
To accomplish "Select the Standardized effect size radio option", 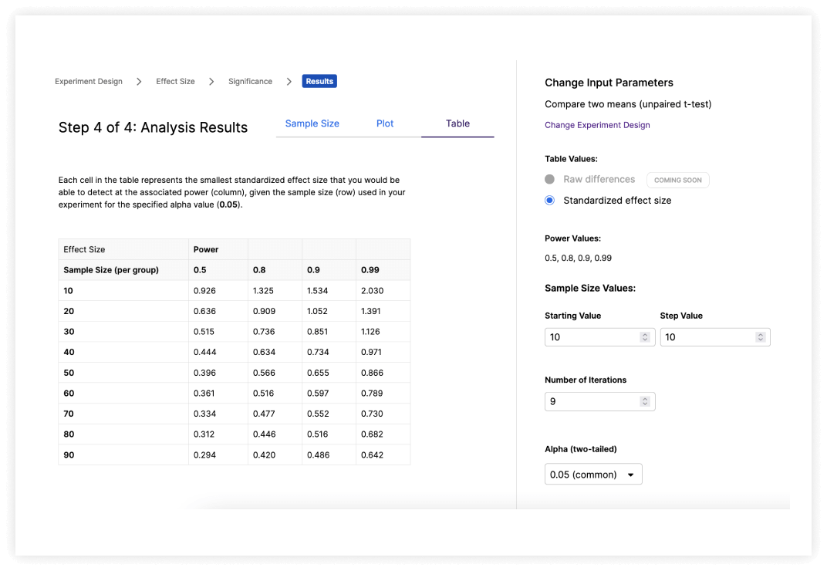I will 549,200.
